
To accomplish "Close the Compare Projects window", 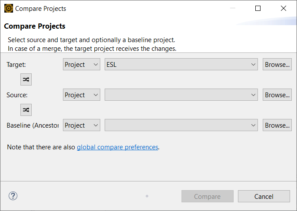I will tap(284, 8).
